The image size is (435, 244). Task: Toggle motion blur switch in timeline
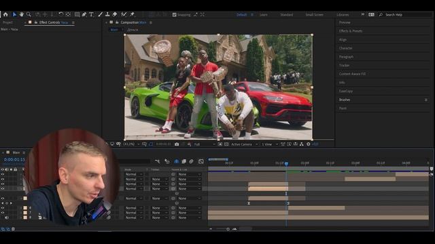pos(191,161)
